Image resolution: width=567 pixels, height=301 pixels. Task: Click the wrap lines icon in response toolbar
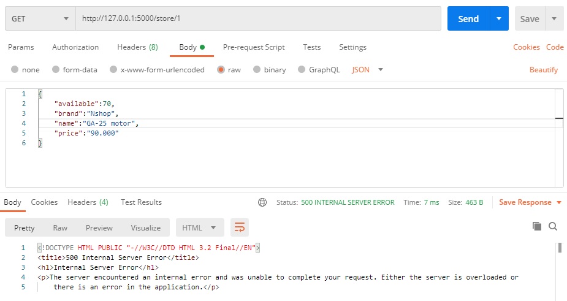click(240, 227)
